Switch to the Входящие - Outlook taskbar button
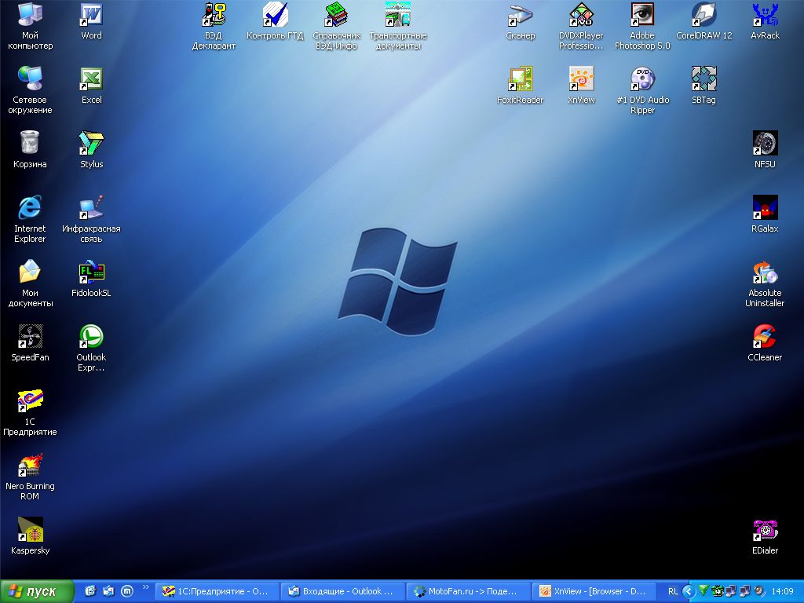 [343, 591]
